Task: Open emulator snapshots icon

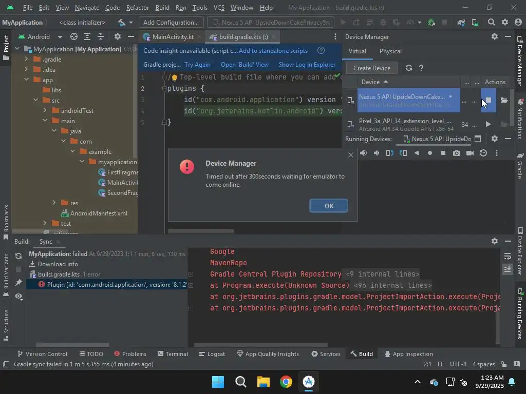Action: tap(483, 153)
